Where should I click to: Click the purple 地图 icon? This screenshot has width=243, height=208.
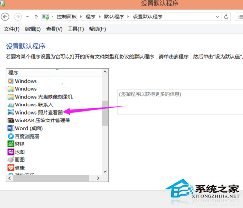pyautogui.click(x=11, y=152)
